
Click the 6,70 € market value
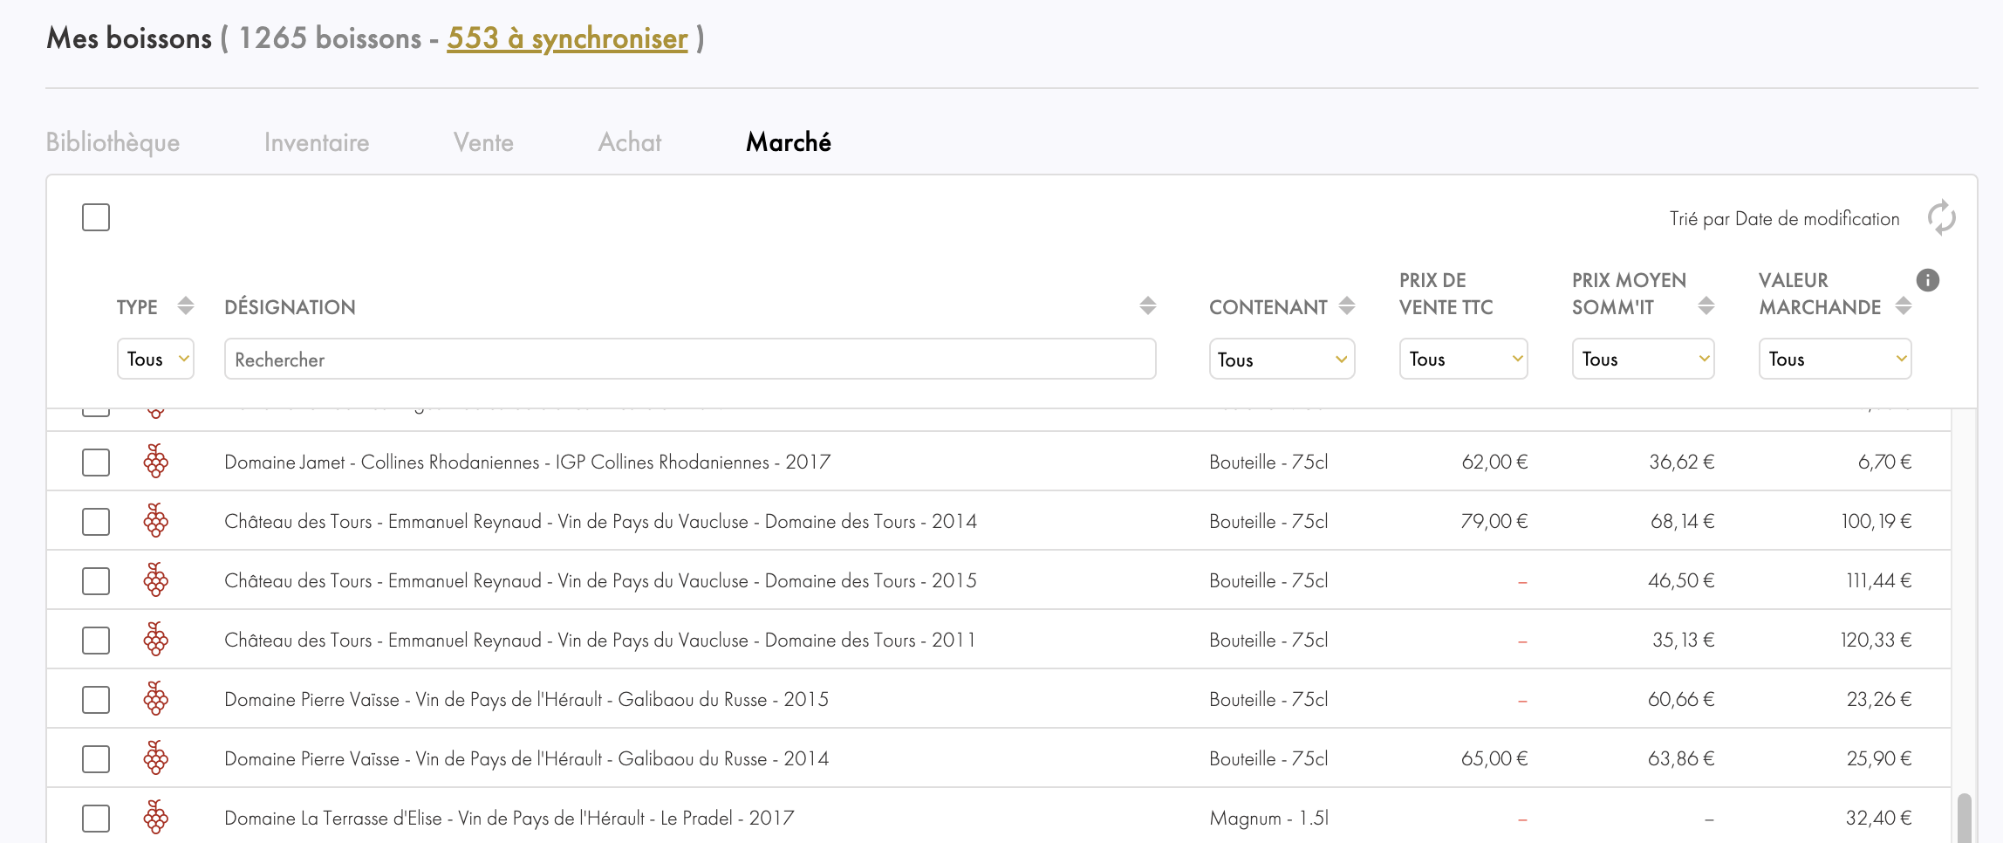point(1884,462)
